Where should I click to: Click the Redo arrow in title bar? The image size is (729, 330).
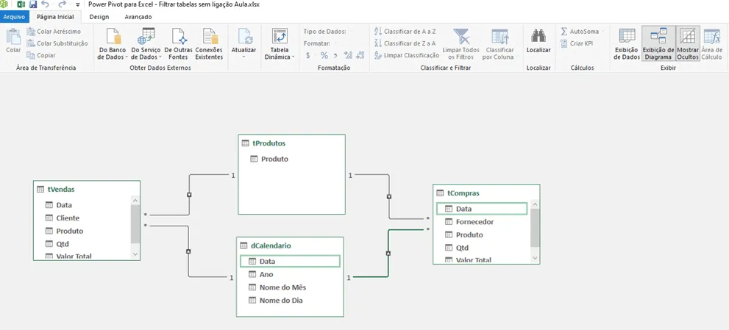pyautogui.click(x=63, y=4)
